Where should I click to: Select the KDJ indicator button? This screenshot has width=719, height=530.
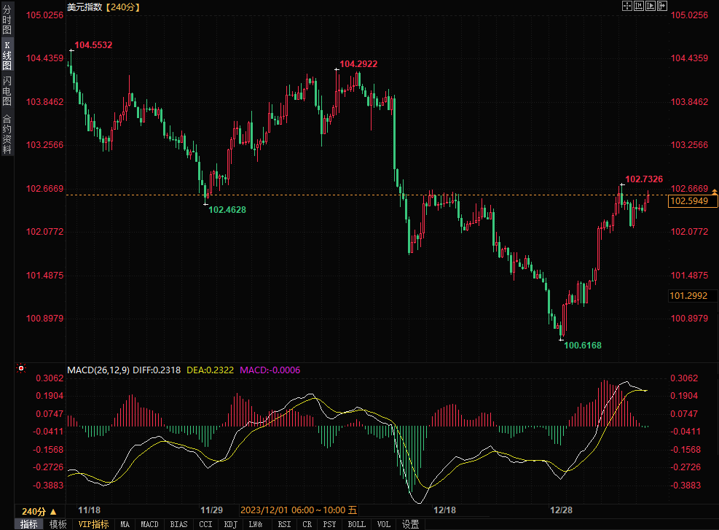231,524
